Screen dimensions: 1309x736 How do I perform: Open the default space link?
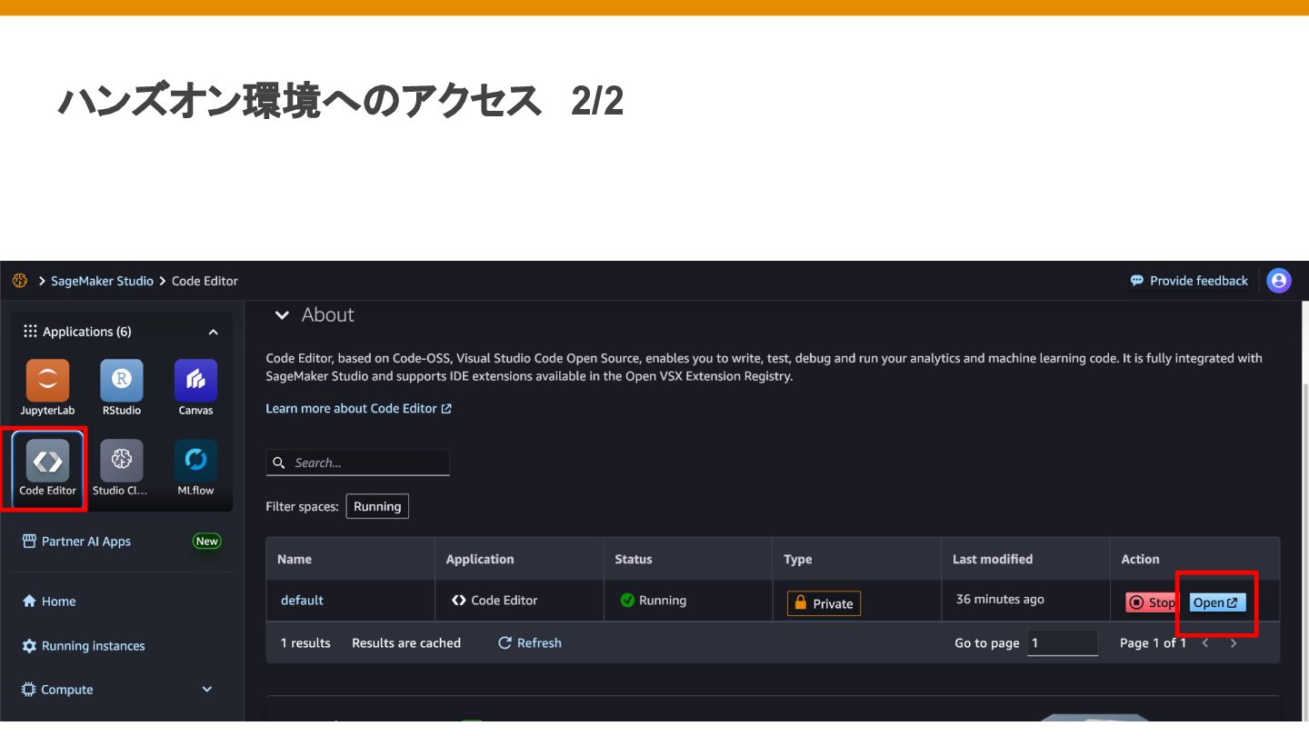click(x=302, y=601)
